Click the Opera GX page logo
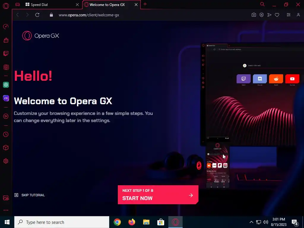The width and height of the screenshot is (304, 228). (40, 36)
